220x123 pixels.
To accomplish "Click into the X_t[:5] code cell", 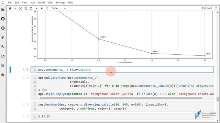I will pyautogui.click(x=122, y=117).
